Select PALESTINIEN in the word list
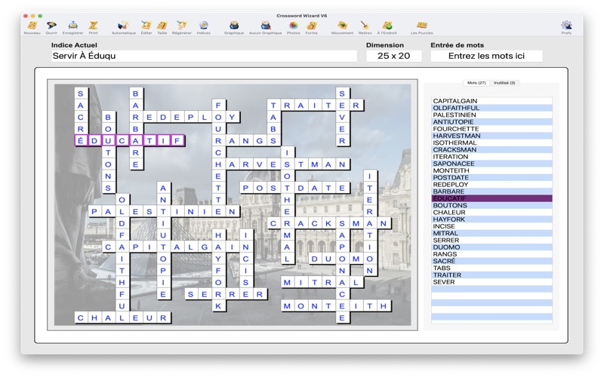This screenshot has width=604, height=377. tap(492, 115)
